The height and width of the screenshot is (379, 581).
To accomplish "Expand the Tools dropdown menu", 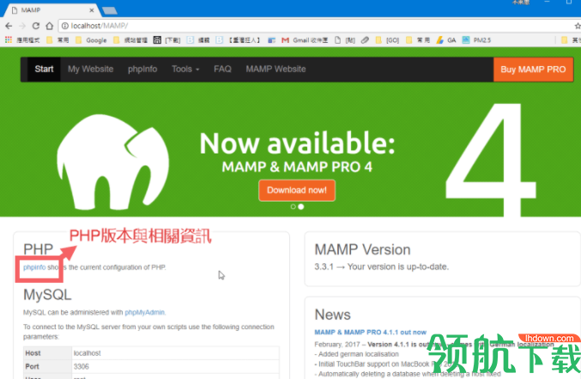I will click(x=185, y=69).
